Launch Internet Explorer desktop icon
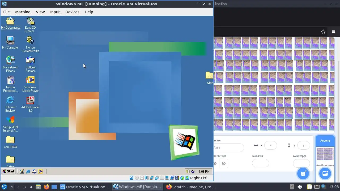 point(10,104)
